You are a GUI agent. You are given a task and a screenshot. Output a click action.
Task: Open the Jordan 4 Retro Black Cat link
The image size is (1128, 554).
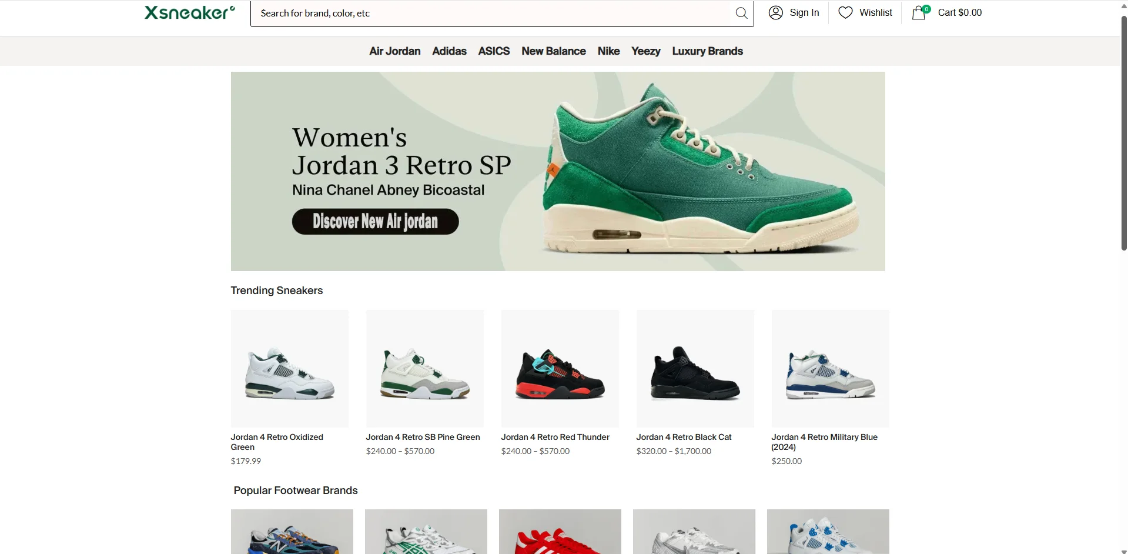(684, 437)
